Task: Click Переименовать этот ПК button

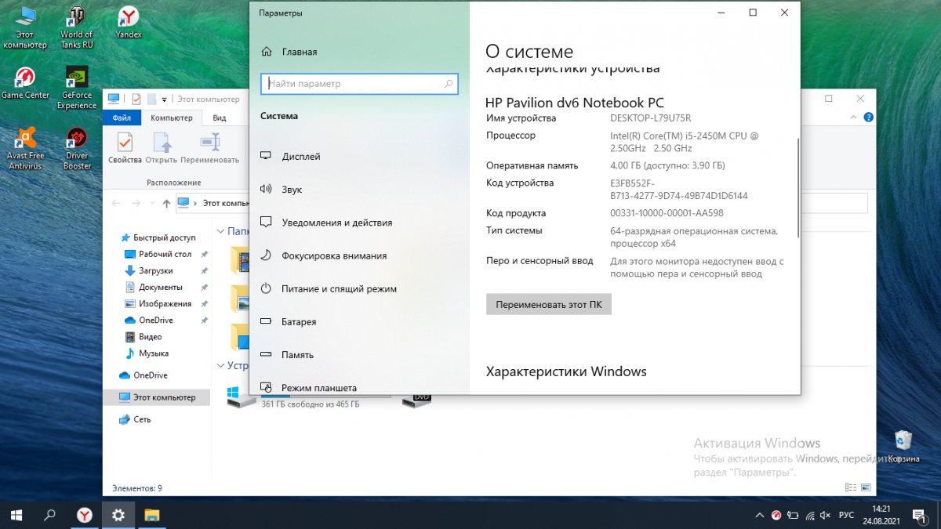Action: coord(548,304)
